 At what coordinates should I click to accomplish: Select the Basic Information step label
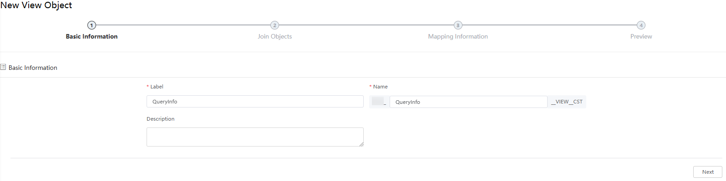pos(91,37)
